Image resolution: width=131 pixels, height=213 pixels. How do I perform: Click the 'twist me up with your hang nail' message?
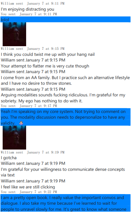pyautogui.click(x=48, y=54)
